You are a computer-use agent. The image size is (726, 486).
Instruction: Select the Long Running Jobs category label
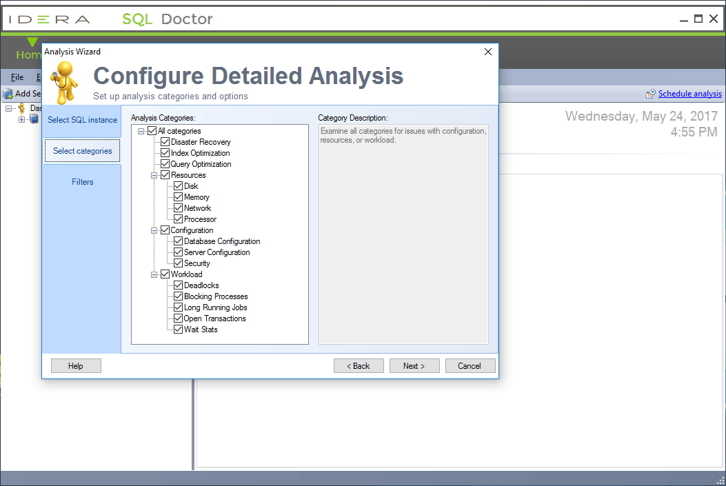point(215,307)
